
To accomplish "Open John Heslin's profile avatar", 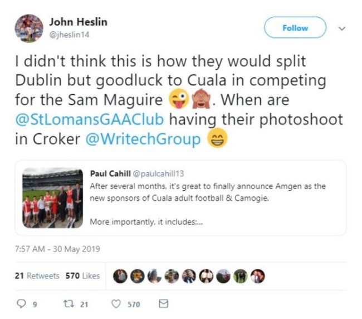I will click(29, 28).
